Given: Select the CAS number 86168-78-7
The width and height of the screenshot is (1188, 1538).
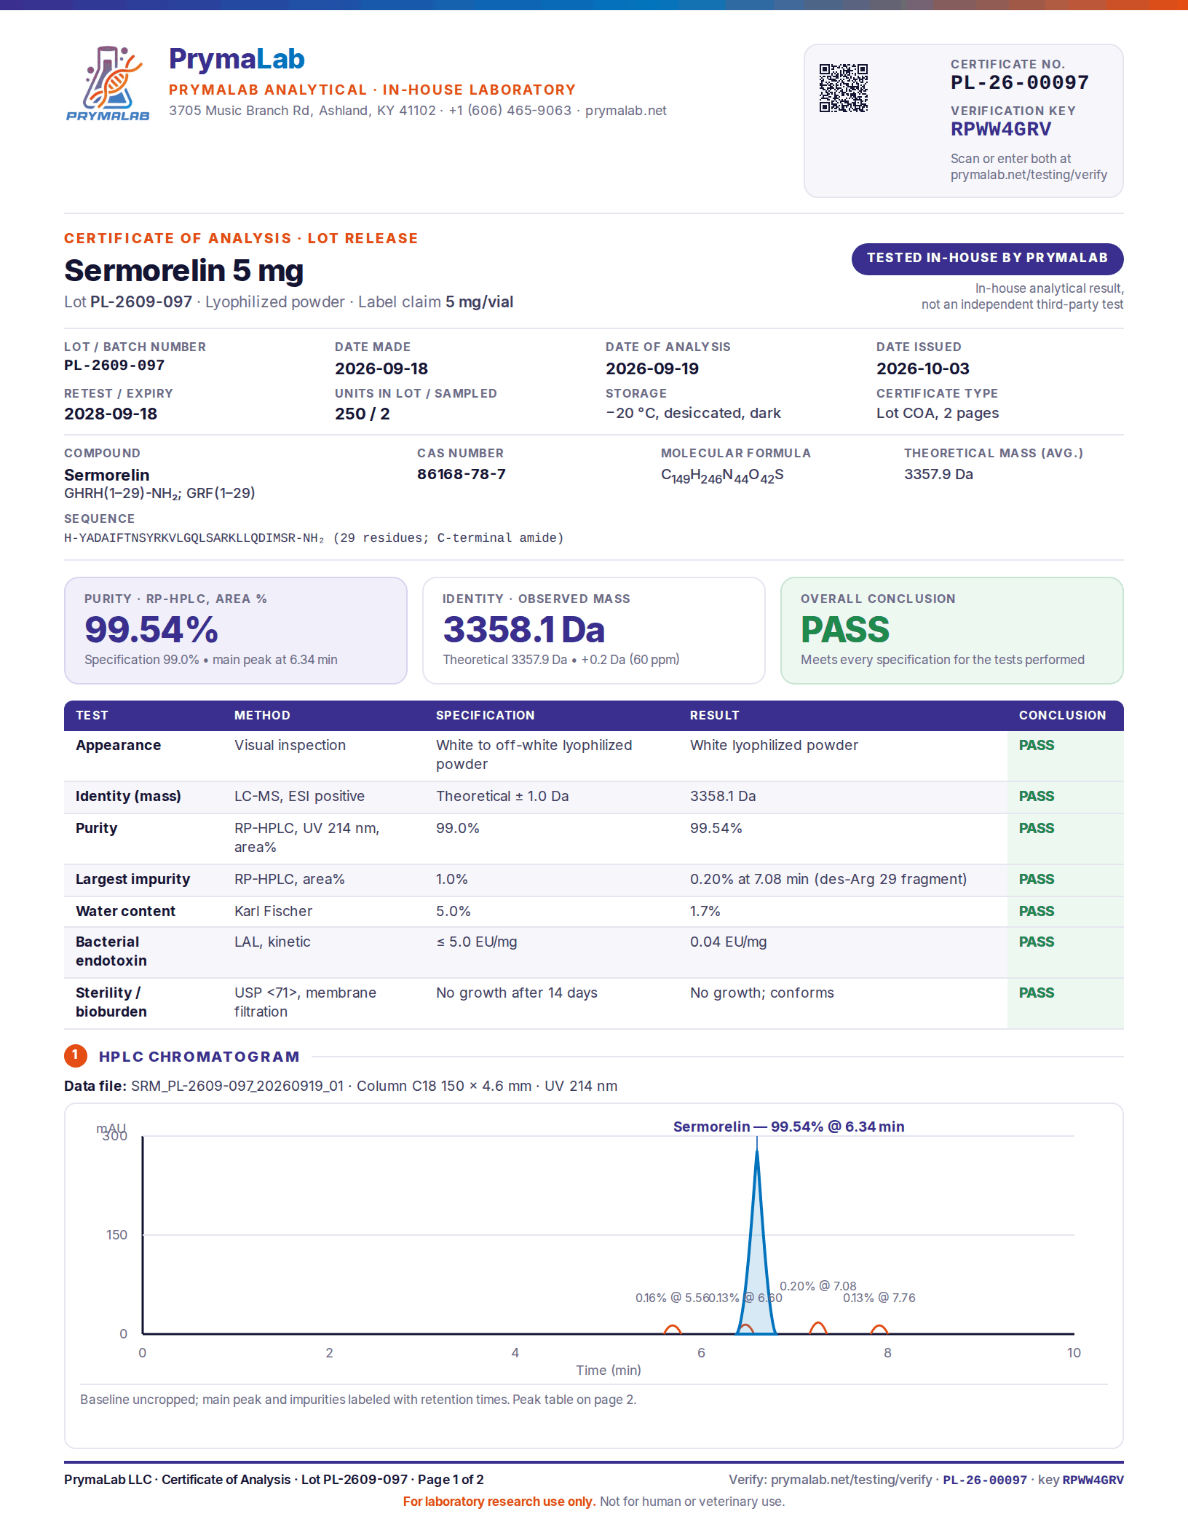Looking at the screenshot, I should tap(462, 474).
